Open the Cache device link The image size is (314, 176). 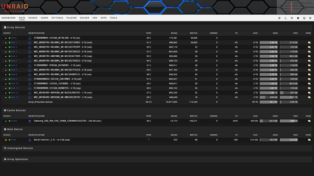14,121
